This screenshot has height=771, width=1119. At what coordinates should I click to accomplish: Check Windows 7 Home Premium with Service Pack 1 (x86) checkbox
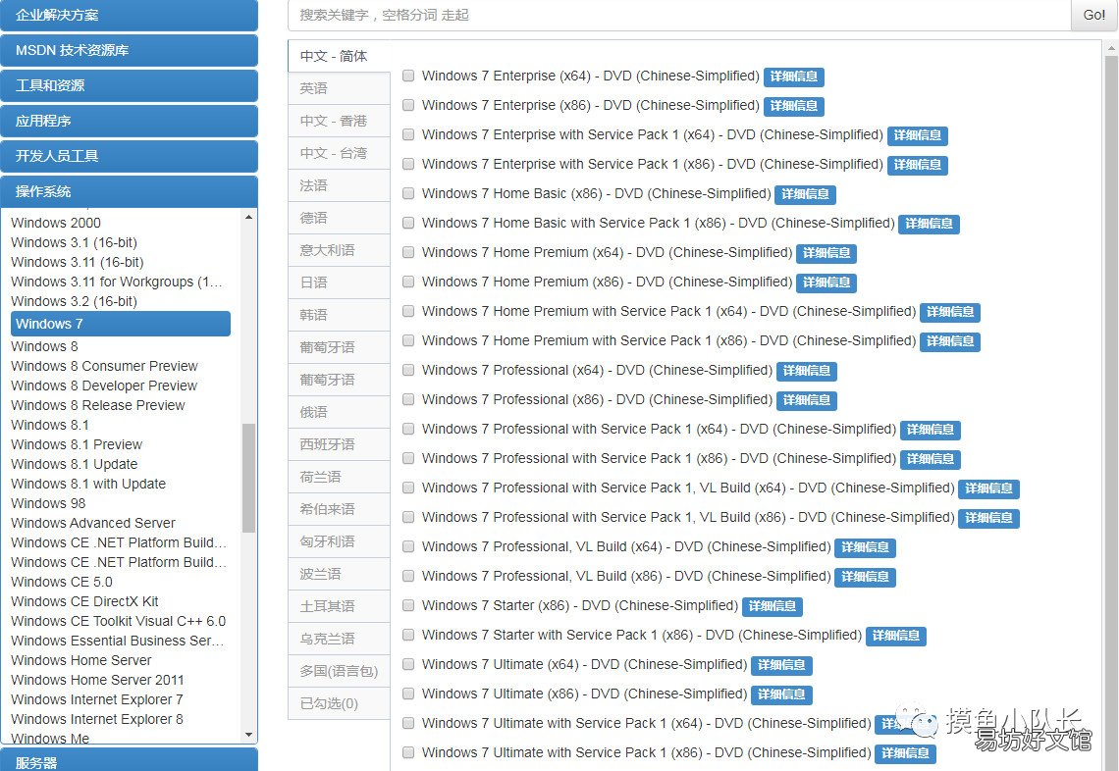[x=408, y=340]
